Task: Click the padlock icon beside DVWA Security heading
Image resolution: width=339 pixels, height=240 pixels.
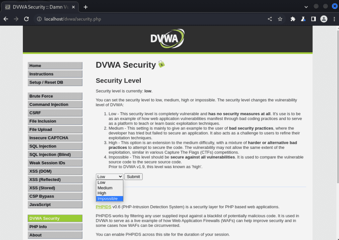Action: click(x=161, y=64)
